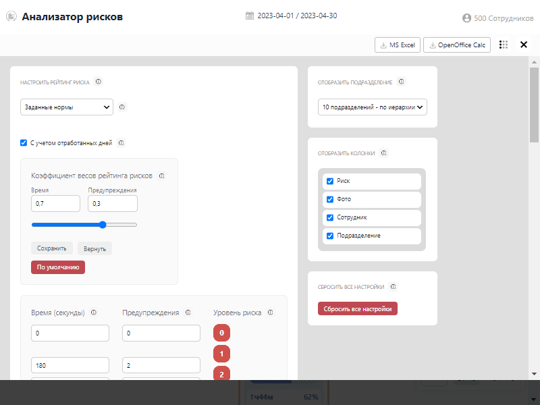The width and height of the screenshot is (540, 405).
Task: Toggle С учетом отработанных дней checkbox
Action: pyautogui.click(x=24, y=143)
